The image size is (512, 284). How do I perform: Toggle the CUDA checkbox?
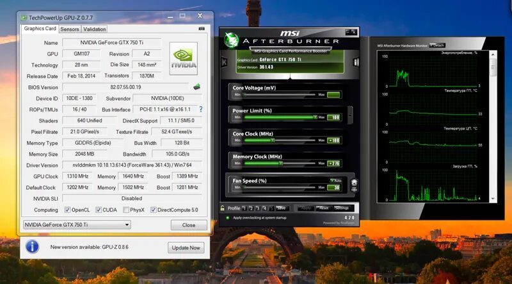tap(99, 210)
